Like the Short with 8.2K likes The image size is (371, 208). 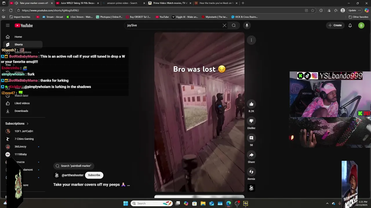[251, 104]
